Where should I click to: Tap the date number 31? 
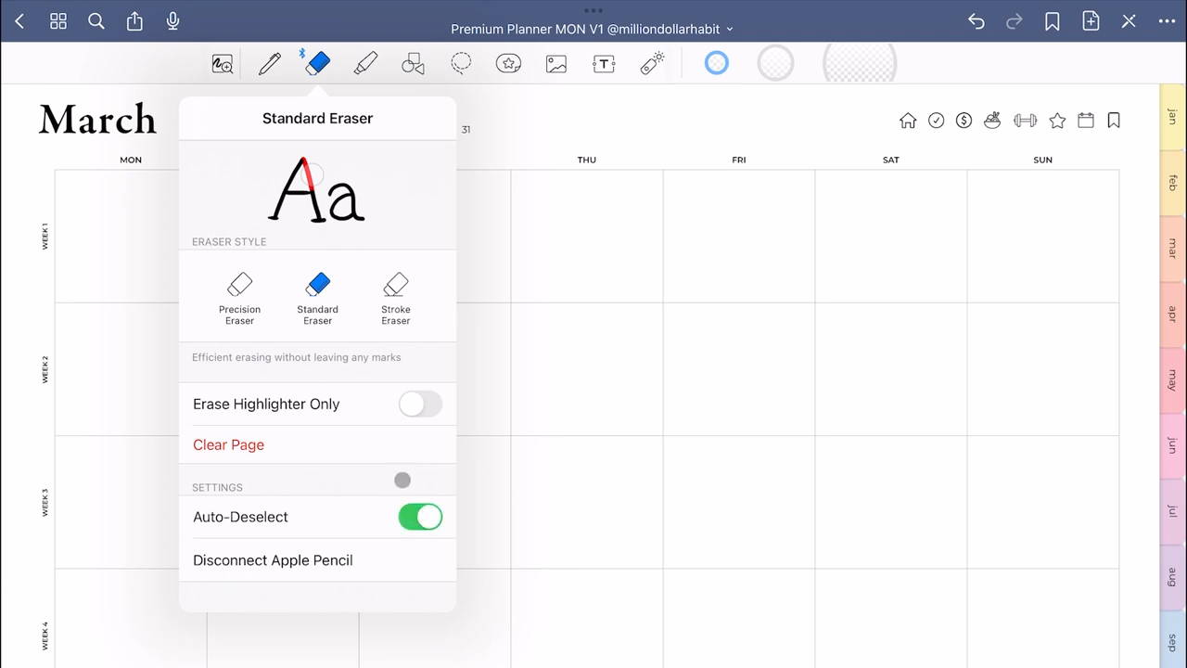click(466, 130)
